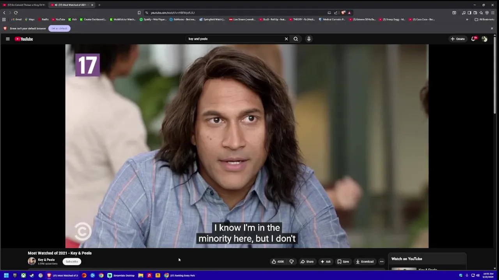The height and width of the screenshot is (280, 499).
Task: Open the Create button
Action: point(458,39)
